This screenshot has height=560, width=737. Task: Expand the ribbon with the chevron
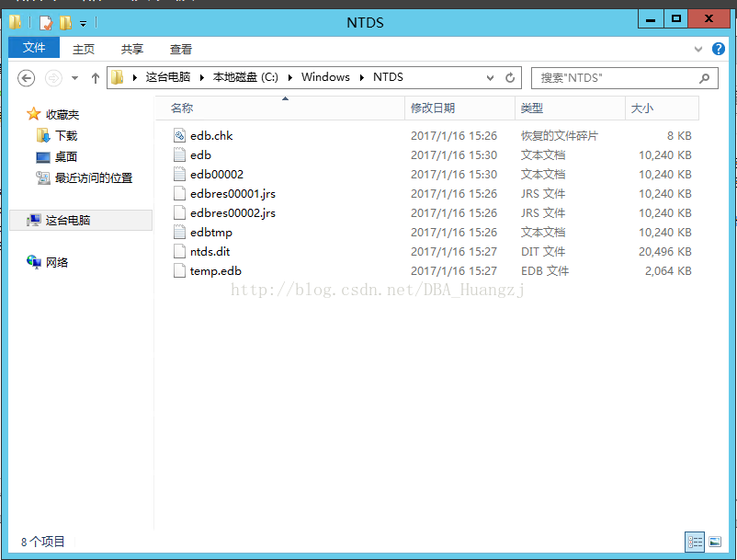tap(698, 49)
